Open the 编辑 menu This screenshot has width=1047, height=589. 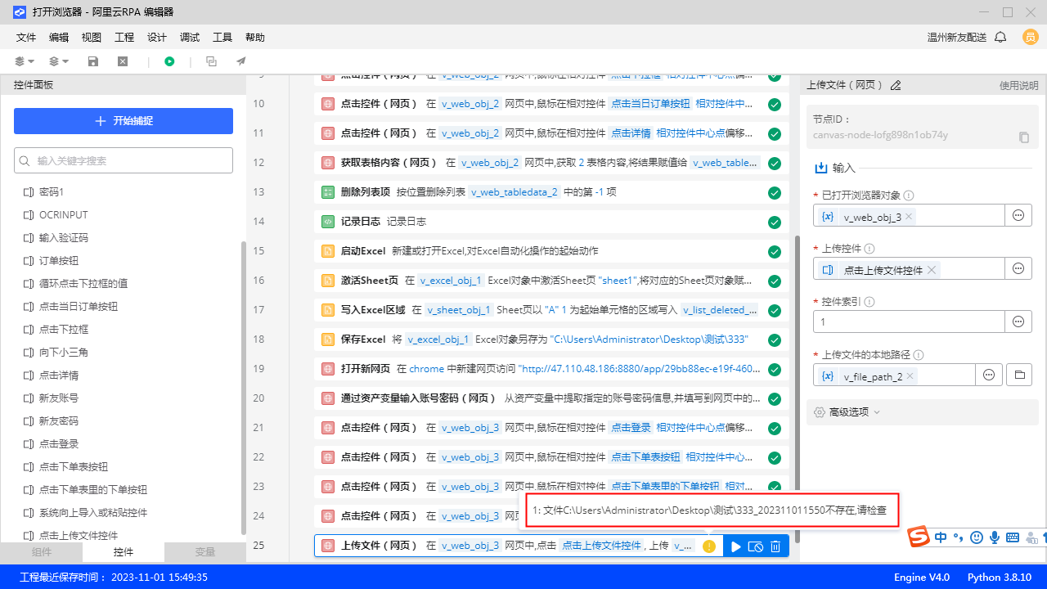[x=59, y=38]
